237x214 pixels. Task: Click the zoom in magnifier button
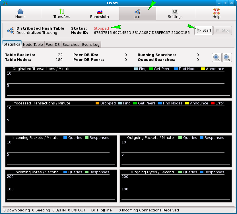[x=217, y=57]
